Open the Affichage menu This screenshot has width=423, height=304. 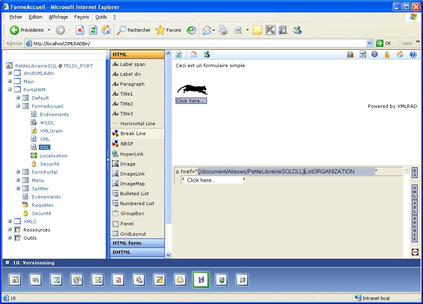58,17
